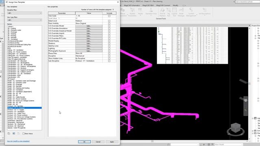
Task: Click the Duplicate template icon below the names list
Action: coord(9,133)
